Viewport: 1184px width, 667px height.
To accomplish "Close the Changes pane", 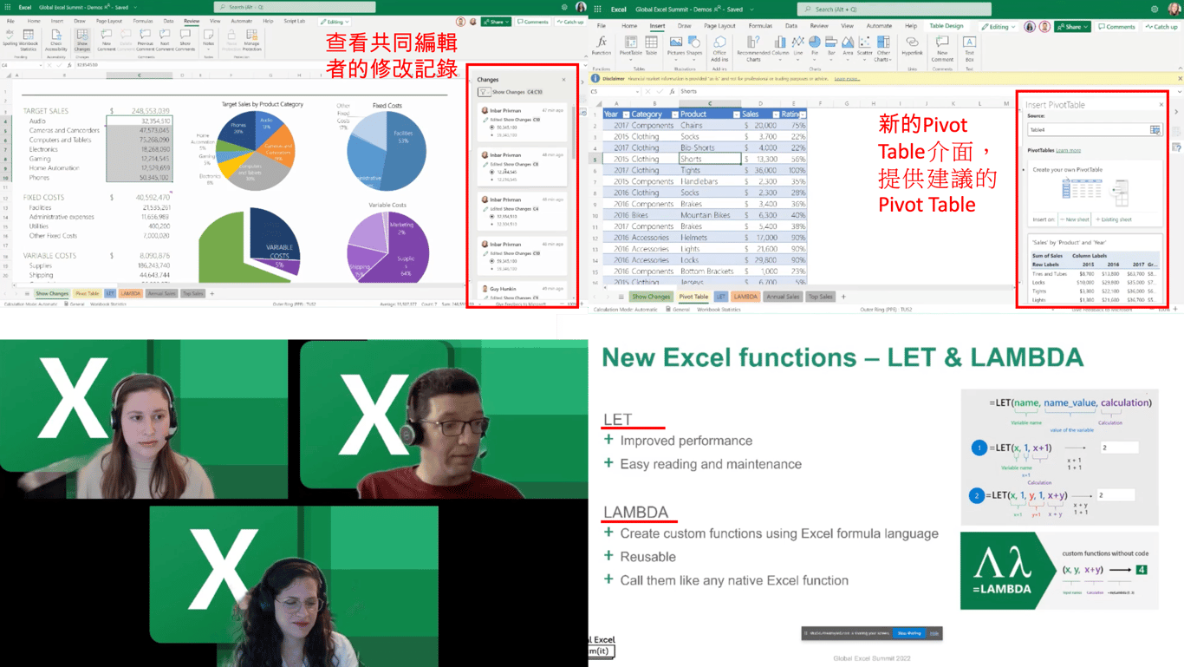I will (563, 80).
